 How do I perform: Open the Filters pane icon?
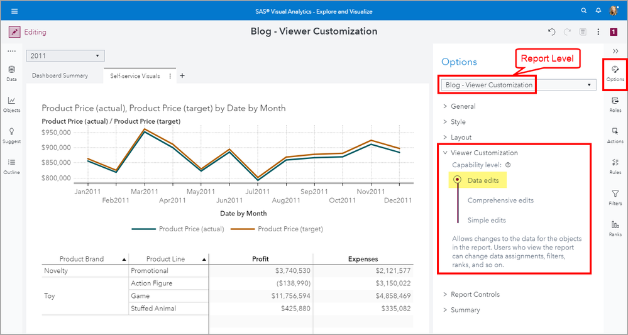click(x=615, y=197)
